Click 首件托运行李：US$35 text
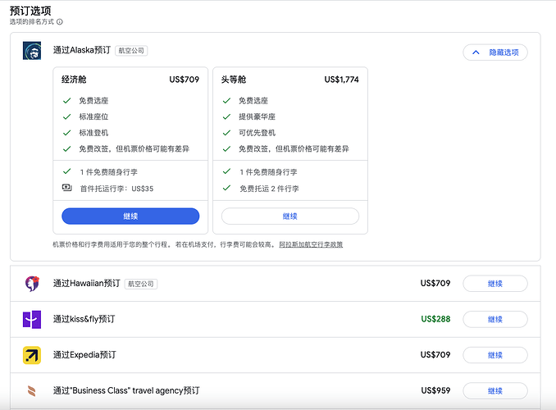This screenshot has width=556, height=410. tap(116, 189)
